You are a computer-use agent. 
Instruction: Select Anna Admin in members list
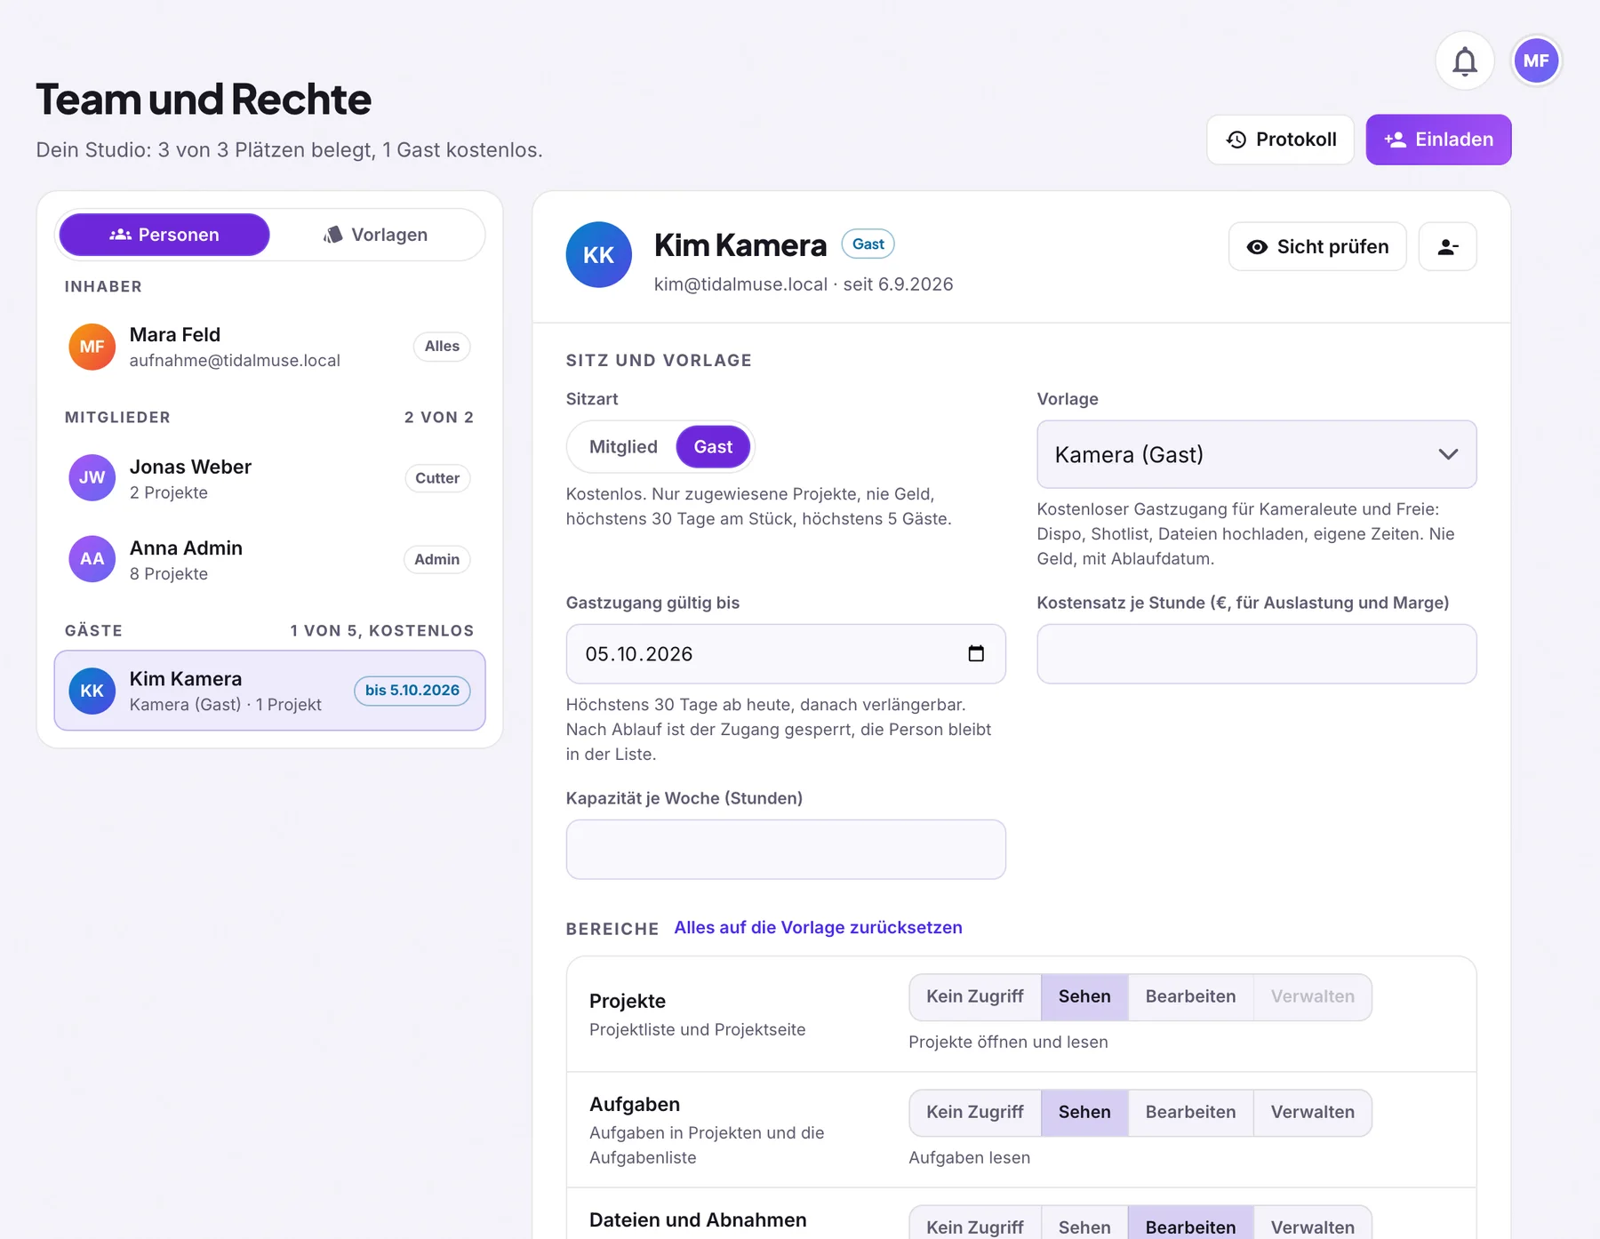(x=269, y=559)
